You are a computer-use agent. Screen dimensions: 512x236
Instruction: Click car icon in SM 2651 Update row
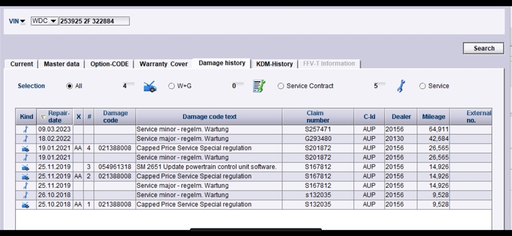26,167
